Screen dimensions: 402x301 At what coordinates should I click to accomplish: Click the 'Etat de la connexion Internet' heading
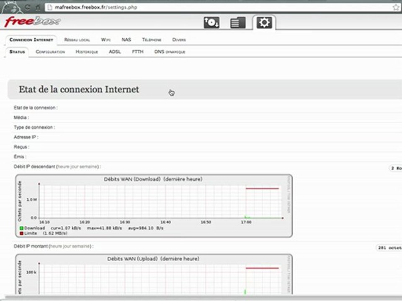(79, 89)
